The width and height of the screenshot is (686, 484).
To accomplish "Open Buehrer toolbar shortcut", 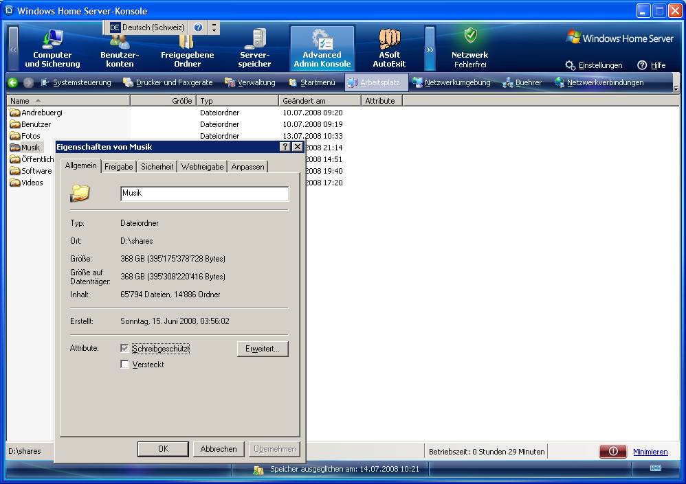I will tap(522, 82).
